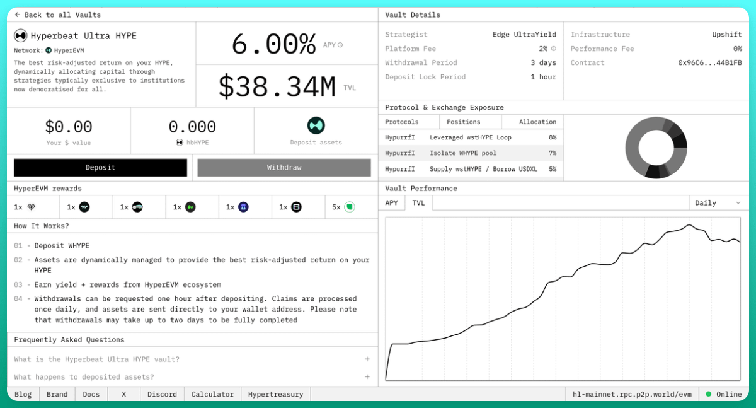Click the '3 days' withdrawal period value
This screenshot has width=756, height=408.
tap(543, 63)
